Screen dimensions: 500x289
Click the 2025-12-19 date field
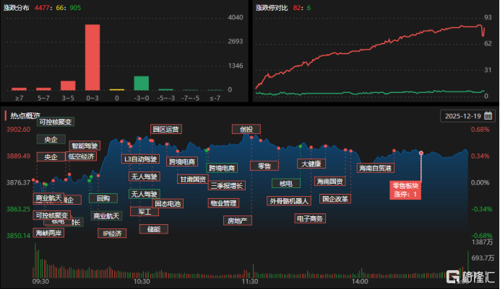(462, 115)
